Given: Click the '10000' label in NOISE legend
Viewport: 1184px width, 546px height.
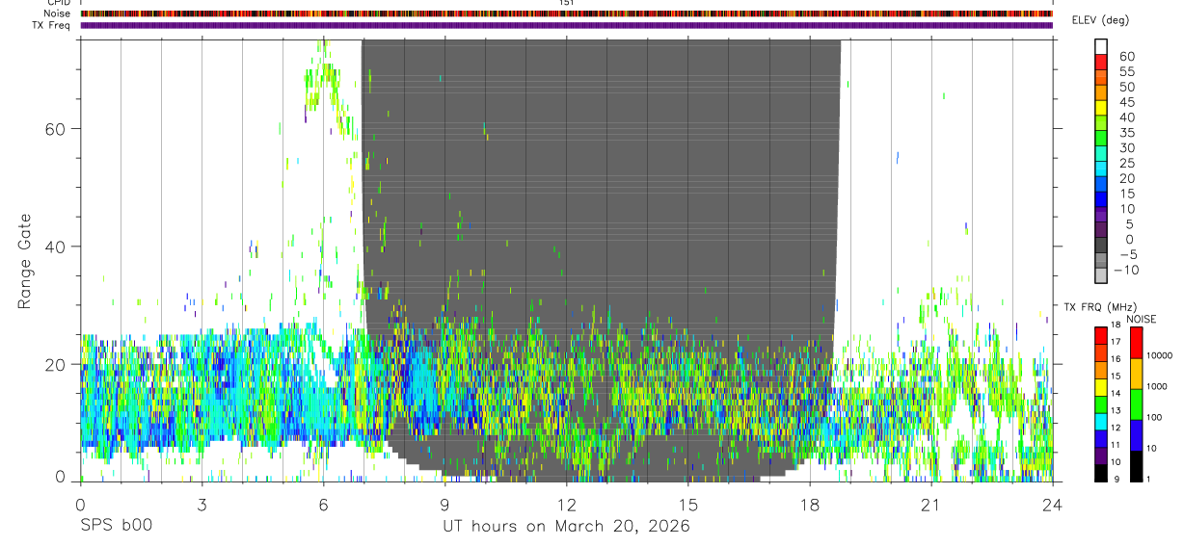Looking at the screenshot, I should (1159, 355).
